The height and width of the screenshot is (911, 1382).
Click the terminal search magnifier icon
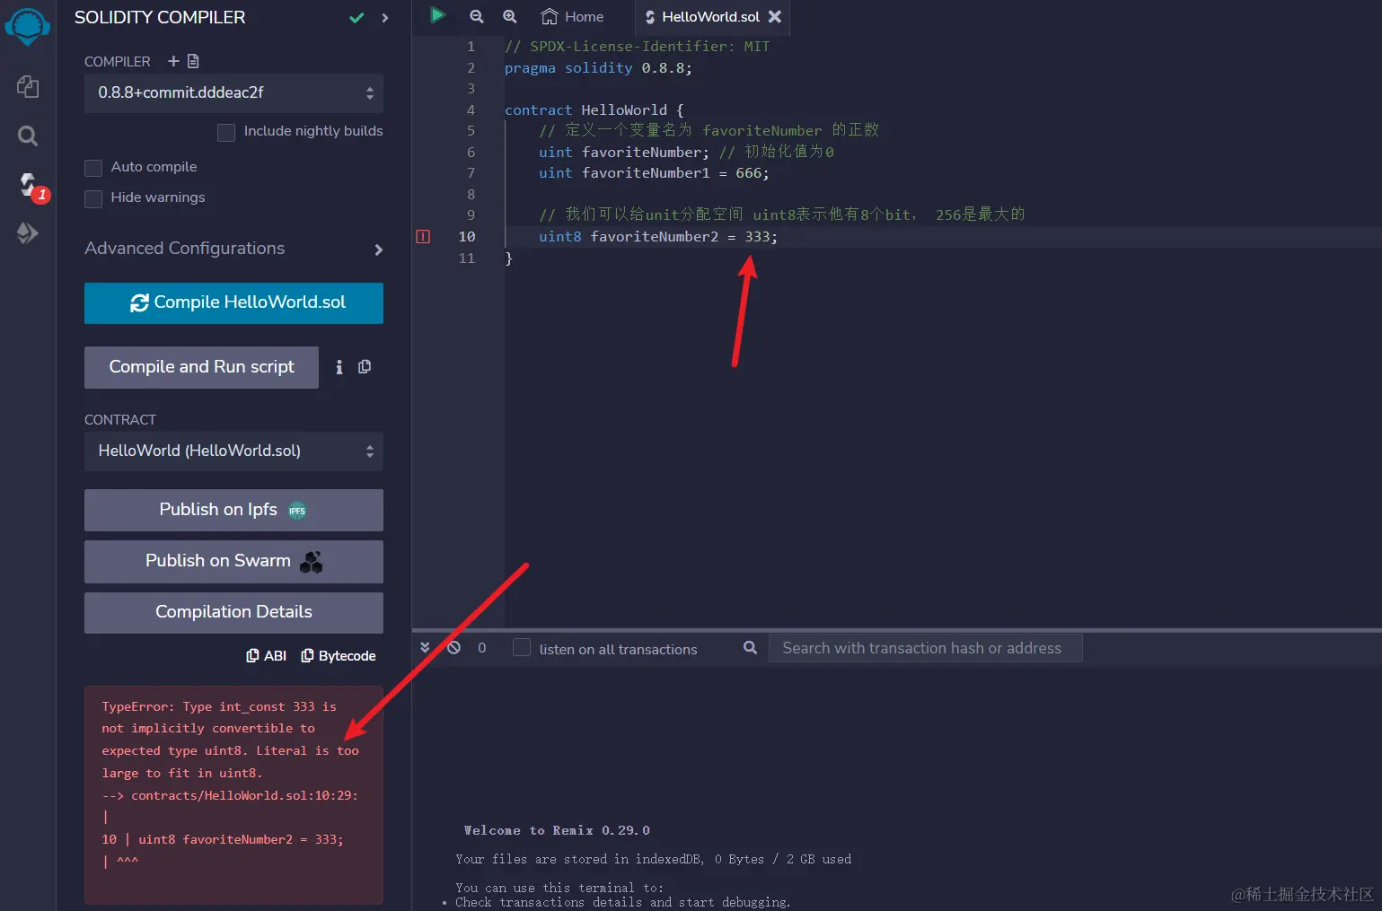(x=751, y=647)
